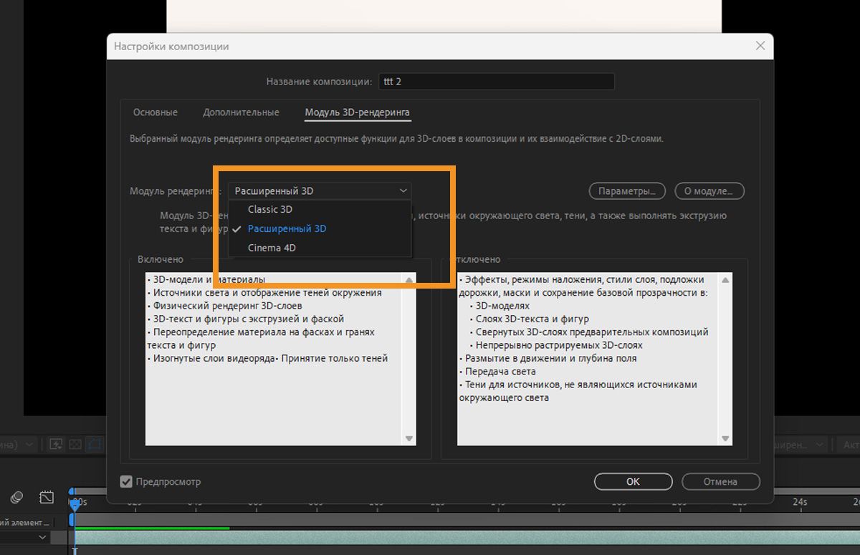860x555 pixels.
Task: Select the Cinema 4D renderer option
Action: (x=271, y=247)
